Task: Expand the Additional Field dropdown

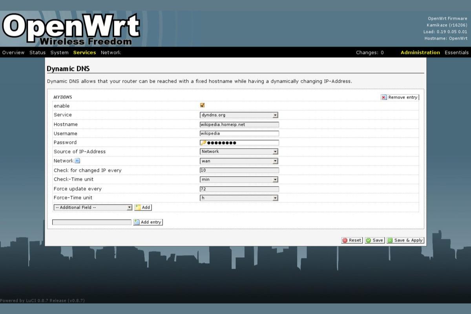Action: tap(93, 207)
